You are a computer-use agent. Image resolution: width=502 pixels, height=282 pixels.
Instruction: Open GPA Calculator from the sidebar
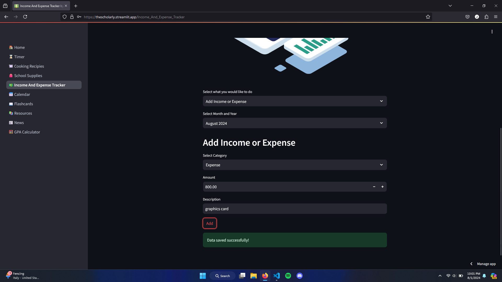coord(27,132)
